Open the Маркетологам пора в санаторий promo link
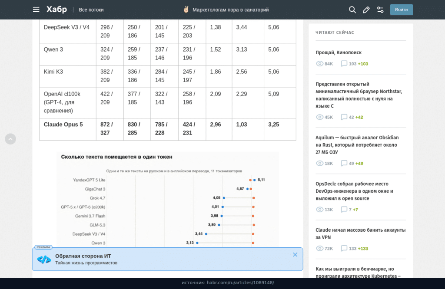The image size is (445, 289). (x=226, y=10)
